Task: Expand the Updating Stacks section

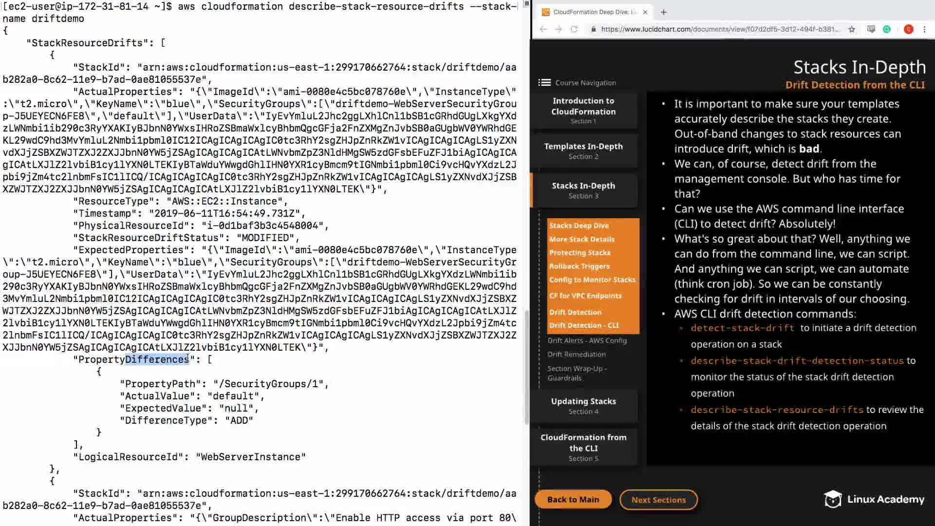Action: [583, 406]
